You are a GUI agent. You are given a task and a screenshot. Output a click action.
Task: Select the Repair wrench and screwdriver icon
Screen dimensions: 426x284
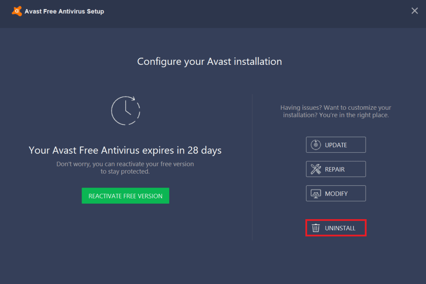coord(316,169)
